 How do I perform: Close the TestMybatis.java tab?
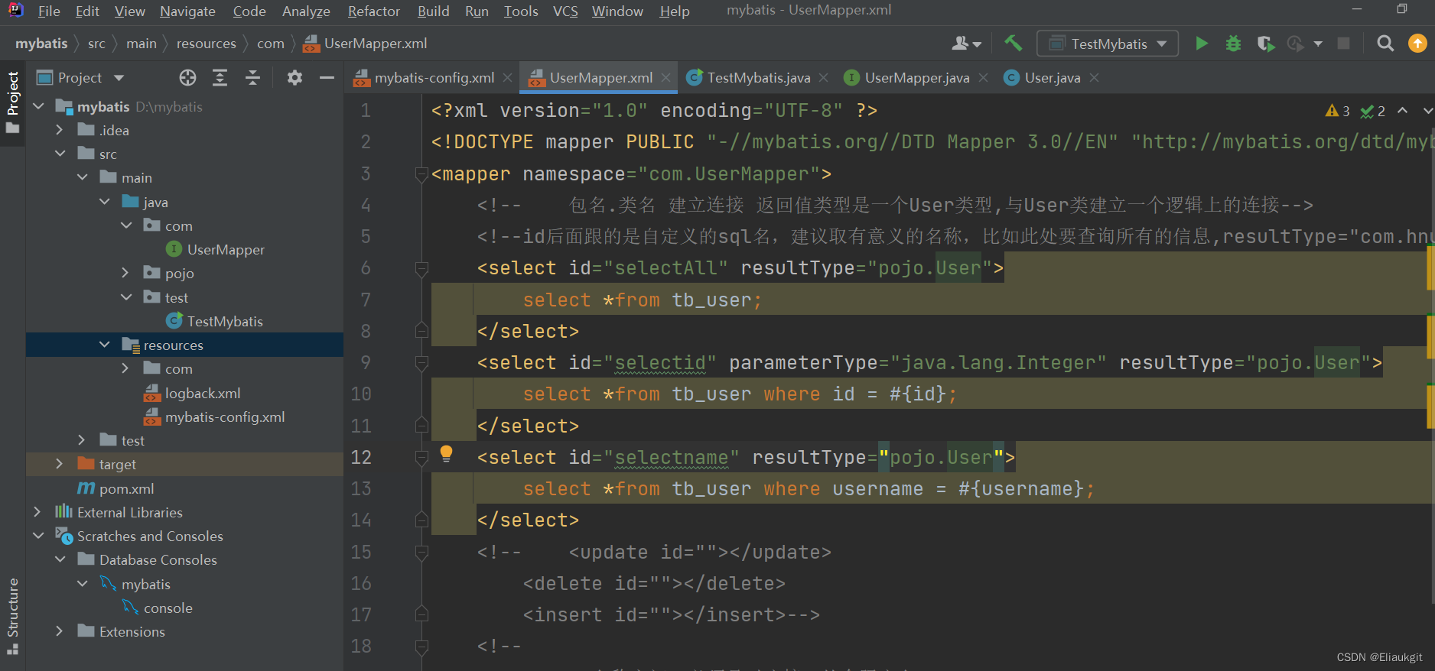coord(823,78)
